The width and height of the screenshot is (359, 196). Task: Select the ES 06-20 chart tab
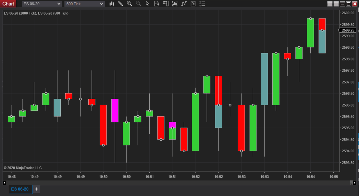click(x=20, y=189)
